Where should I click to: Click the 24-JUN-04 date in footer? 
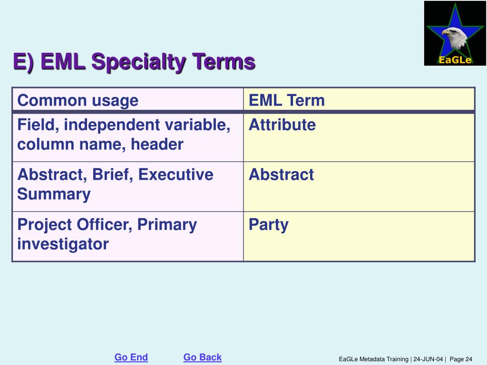click(x=428, y=359)
